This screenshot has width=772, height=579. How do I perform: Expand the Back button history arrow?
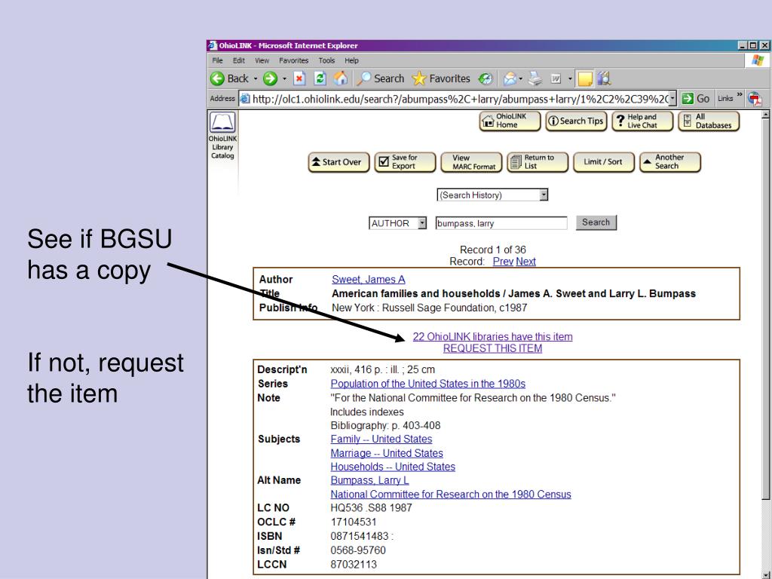point(255,78)
